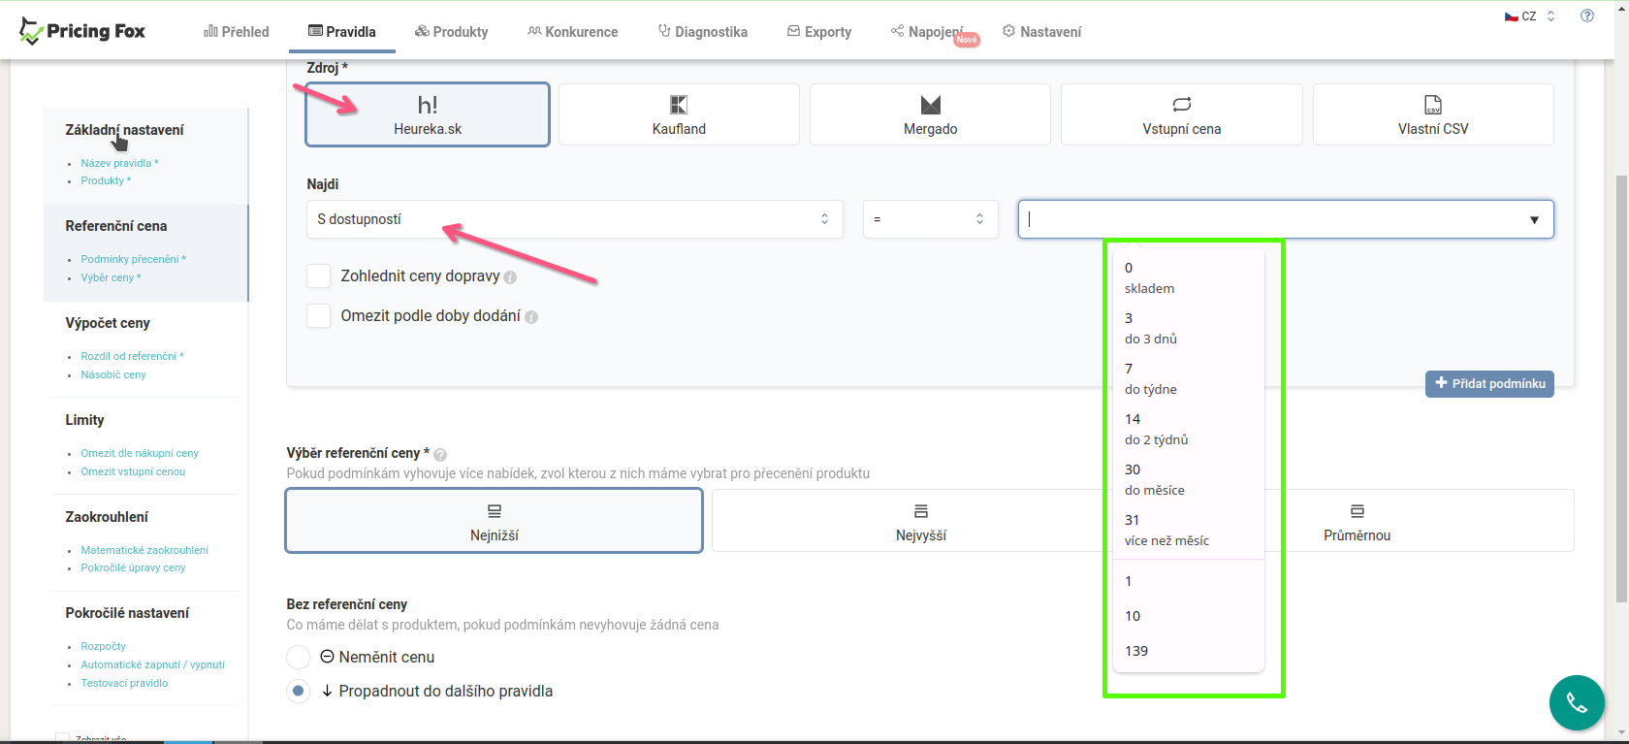Select Průměrnou reference price
1629x744 pixels.
click(x=1357, y=521)
